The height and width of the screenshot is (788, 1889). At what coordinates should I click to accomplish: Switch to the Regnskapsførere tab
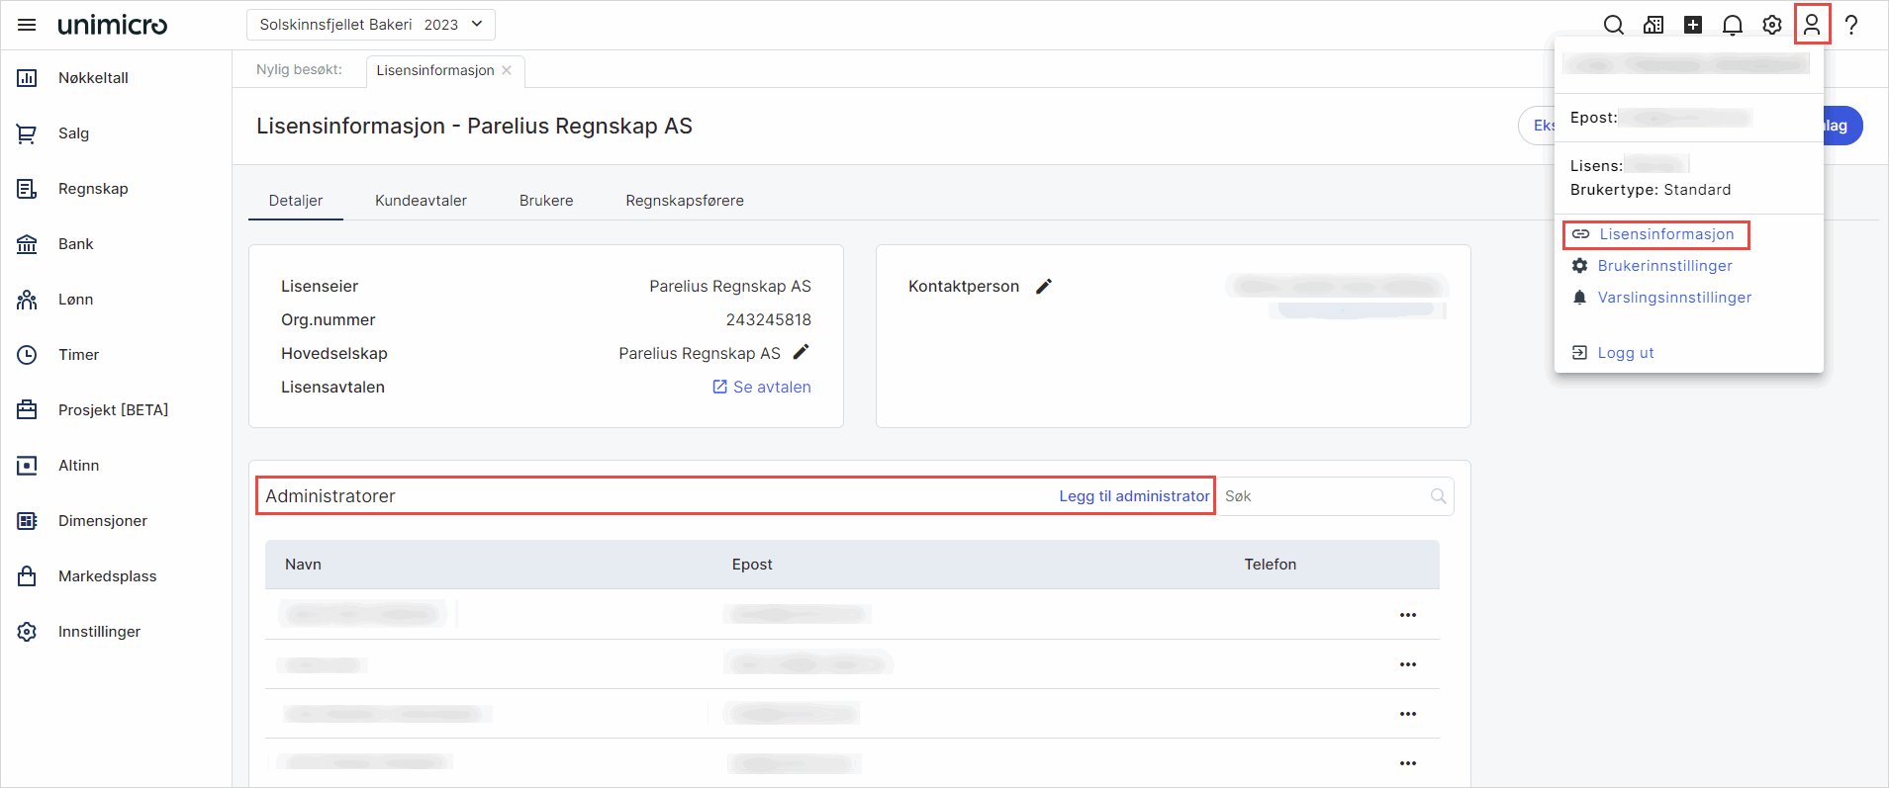tap(684, 201)
